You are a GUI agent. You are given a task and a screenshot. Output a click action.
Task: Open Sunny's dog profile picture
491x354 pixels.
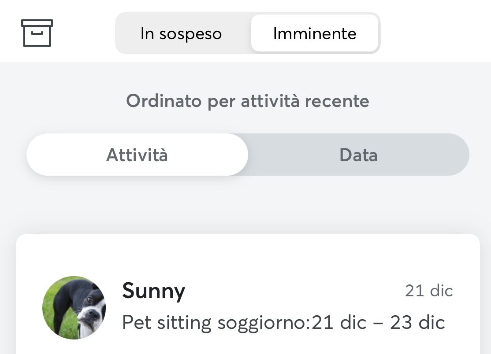click(74, 308)
